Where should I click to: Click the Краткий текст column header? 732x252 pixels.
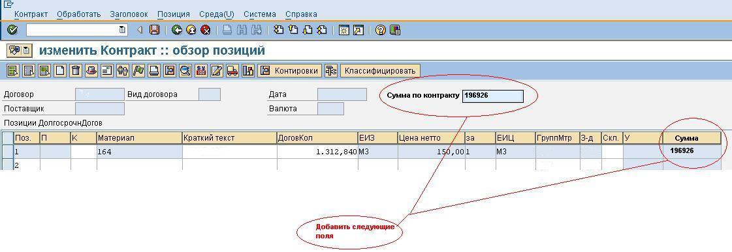pos(229,138)
